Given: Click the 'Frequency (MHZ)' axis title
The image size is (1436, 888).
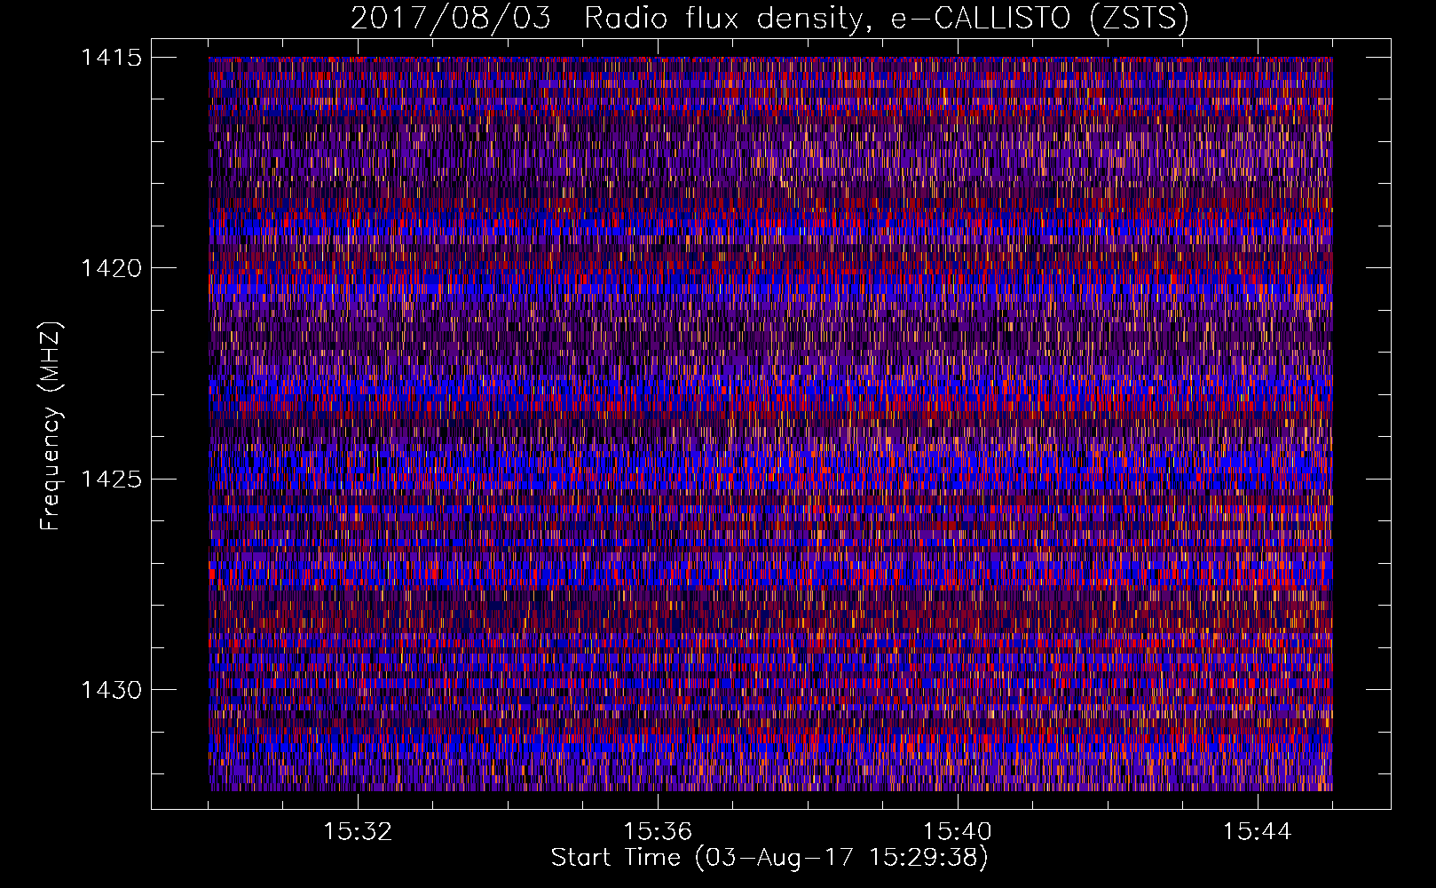Looking at the screenshot, I should 51,425.
